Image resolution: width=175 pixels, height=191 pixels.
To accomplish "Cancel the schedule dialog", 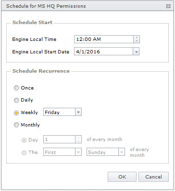I will (153, 177).
